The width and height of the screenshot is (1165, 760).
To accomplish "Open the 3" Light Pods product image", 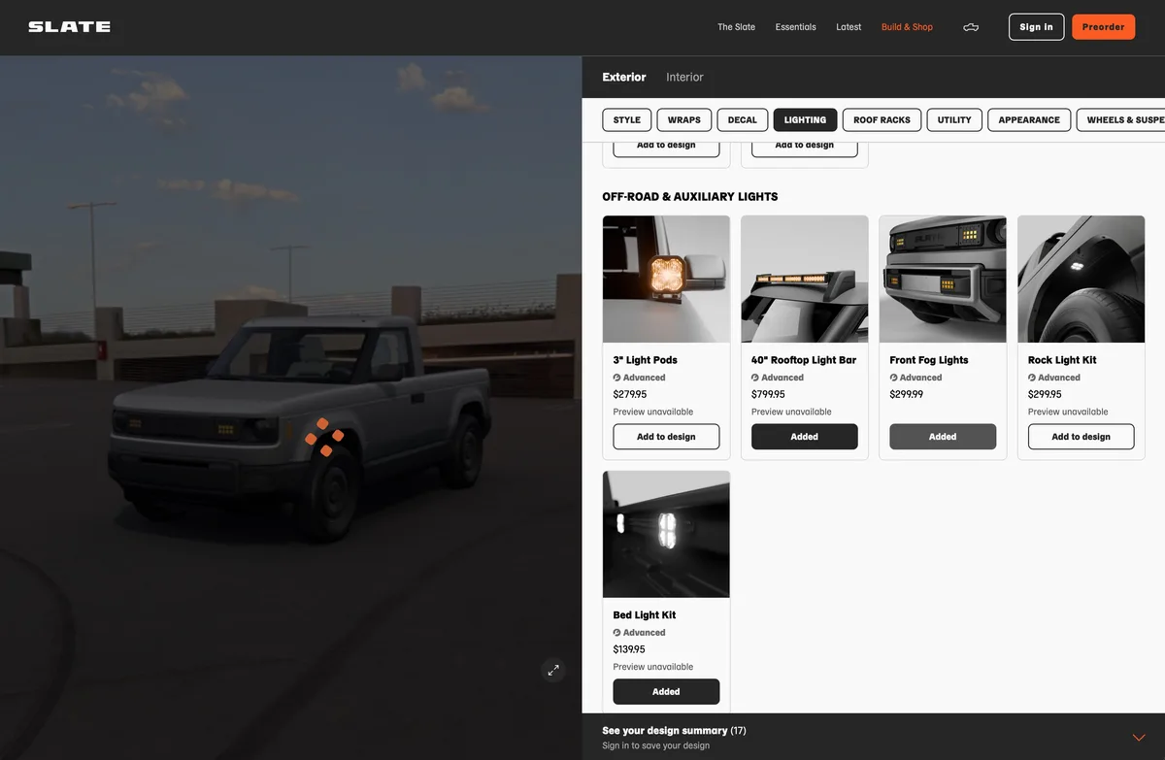I will (666, 280).
